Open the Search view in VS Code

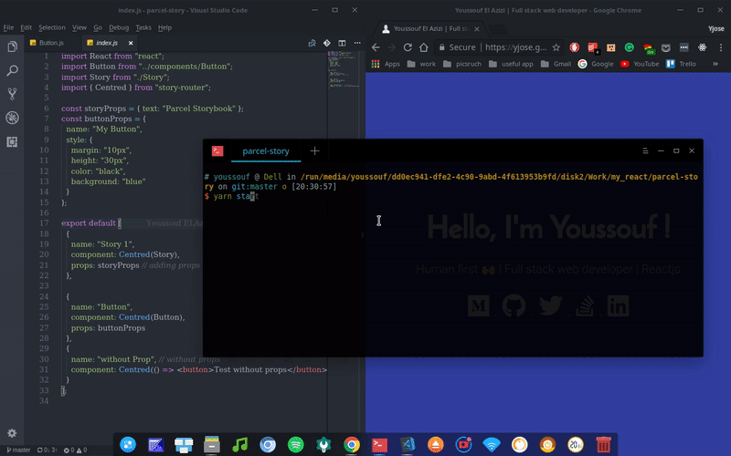[12, 71]
